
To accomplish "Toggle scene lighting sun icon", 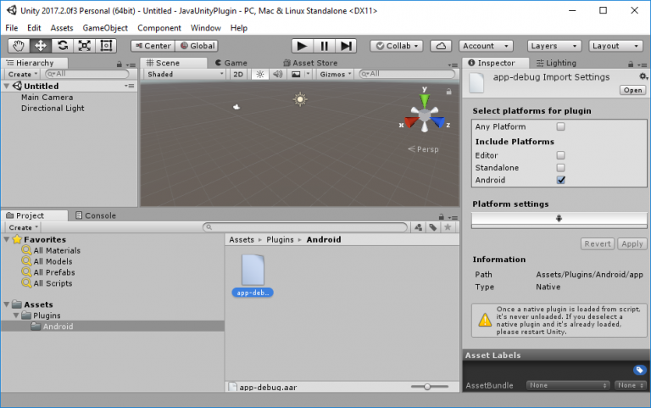I will coord(260,75).
